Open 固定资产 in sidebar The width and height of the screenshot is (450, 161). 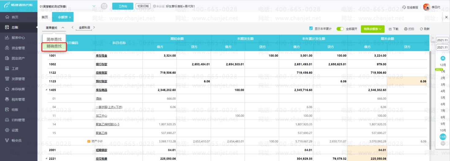pyautogui.click(x=18, y=58)
